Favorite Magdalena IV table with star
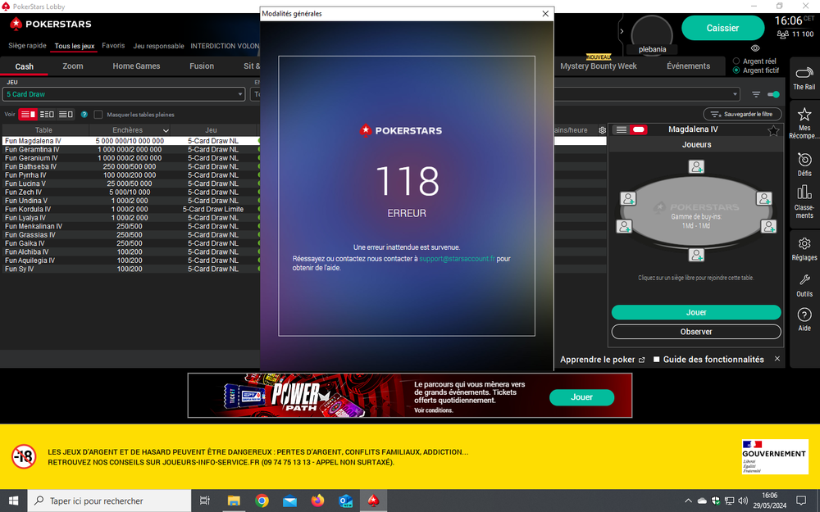Image resolution: width=820 pixels, height=512 pixels. [772, 130]
